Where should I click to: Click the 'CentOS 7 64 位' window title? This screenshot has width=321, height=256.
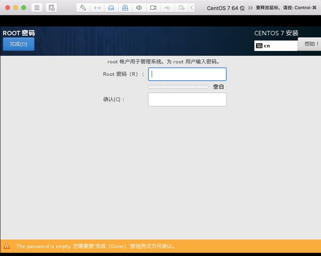(x=226, y=8)
